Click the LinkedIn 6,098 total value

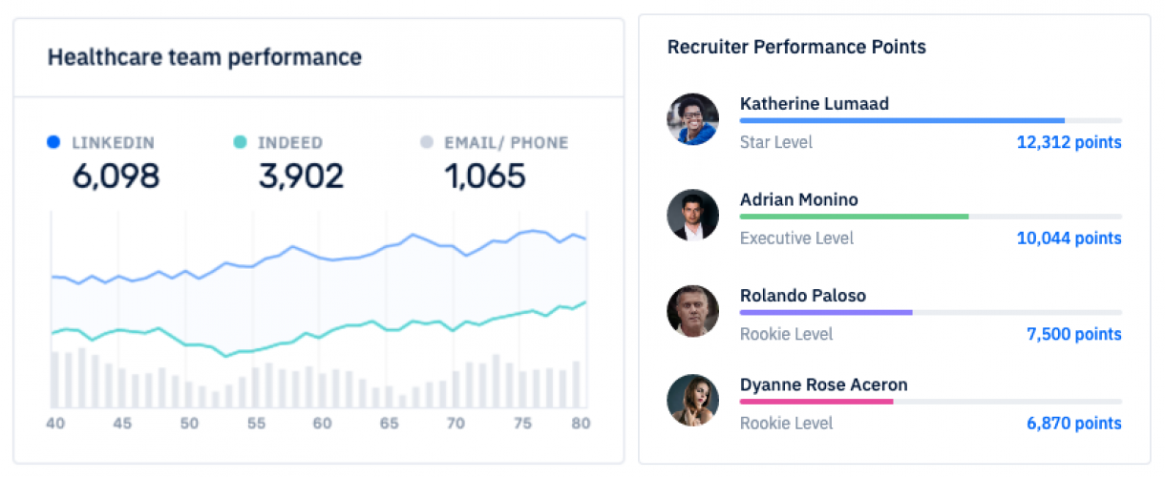click(x=116, y=176)
